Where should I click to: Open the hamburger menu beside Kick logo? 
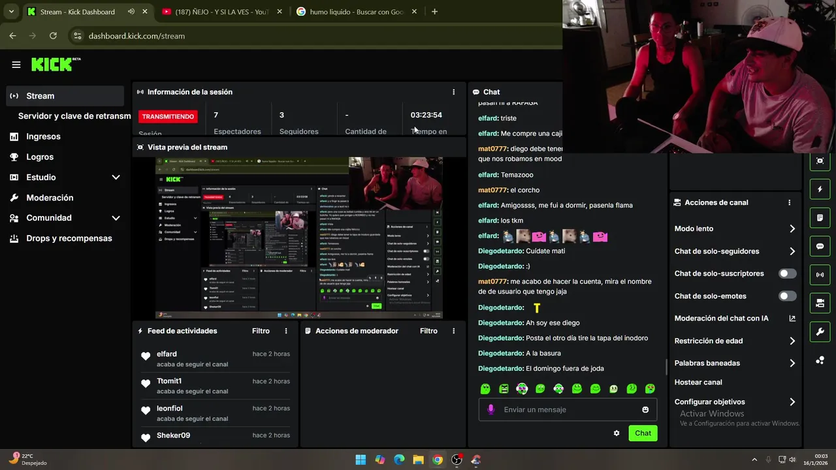coord(16,65)
